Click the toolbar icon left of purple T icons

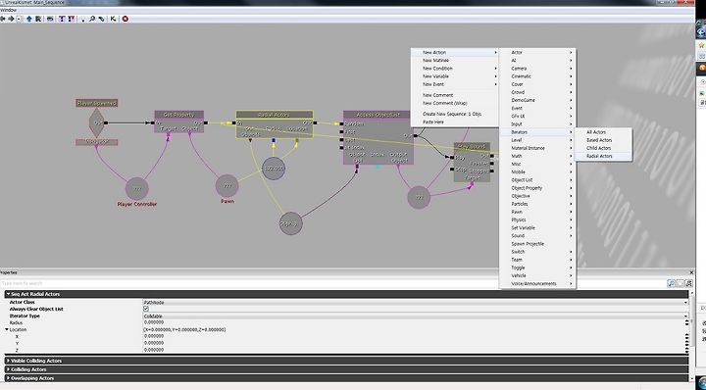pyautogui.click(x=50, y=19)
